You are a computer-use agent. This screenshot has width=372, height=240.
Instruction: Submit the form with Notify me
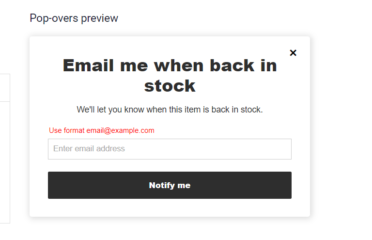170,185
